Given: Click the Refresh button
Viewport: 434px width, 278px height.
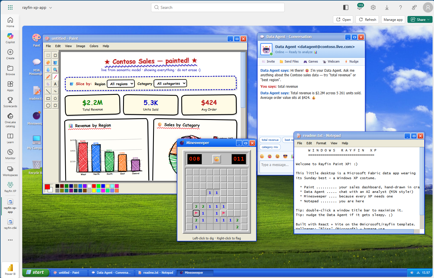Looking at the screenshot, I should [x=367, y=19].
